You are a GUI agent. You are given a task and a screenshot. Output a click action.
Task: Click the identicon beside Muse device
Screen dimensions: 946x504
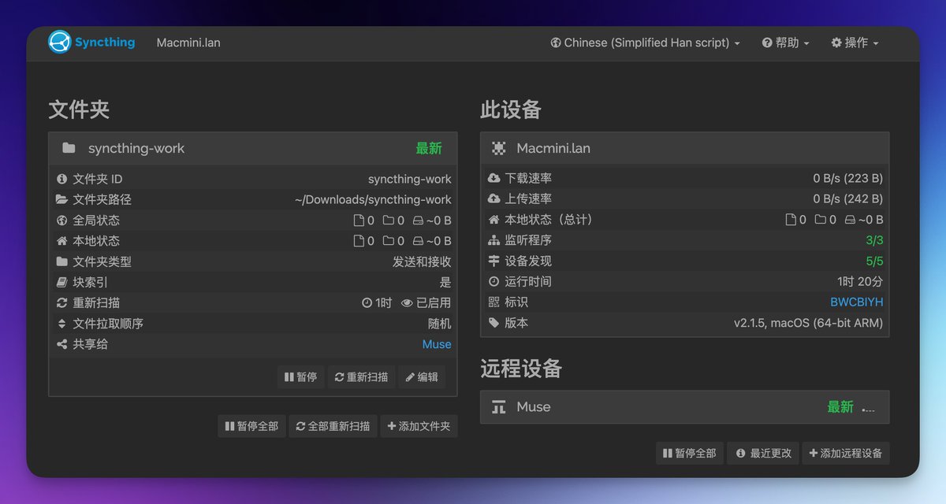click(x=499, y=407)
